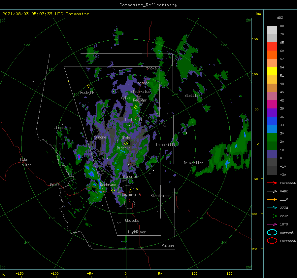Click the white 04DK arrow icon
This screenshot has height=278, width=297.
tap(272, 191)
